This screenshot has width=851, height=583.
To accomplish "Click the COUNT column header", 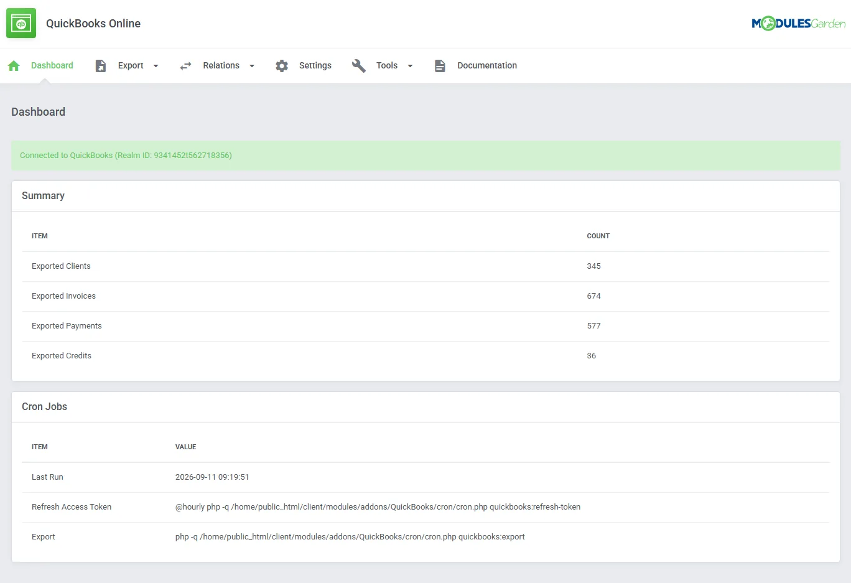I will (x=598, y=236).
